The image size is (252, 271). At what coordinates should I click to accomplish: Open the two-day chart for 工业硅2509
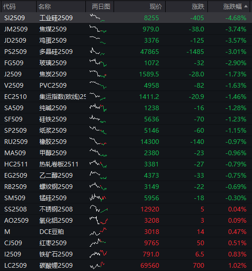coord(98,18)
